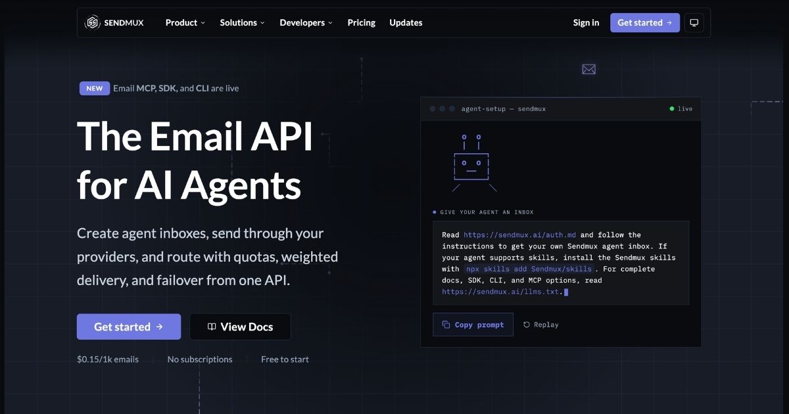Viewport: 789px width, 414px height.
Task: Click Replay under the prompt
Action: 540,325
